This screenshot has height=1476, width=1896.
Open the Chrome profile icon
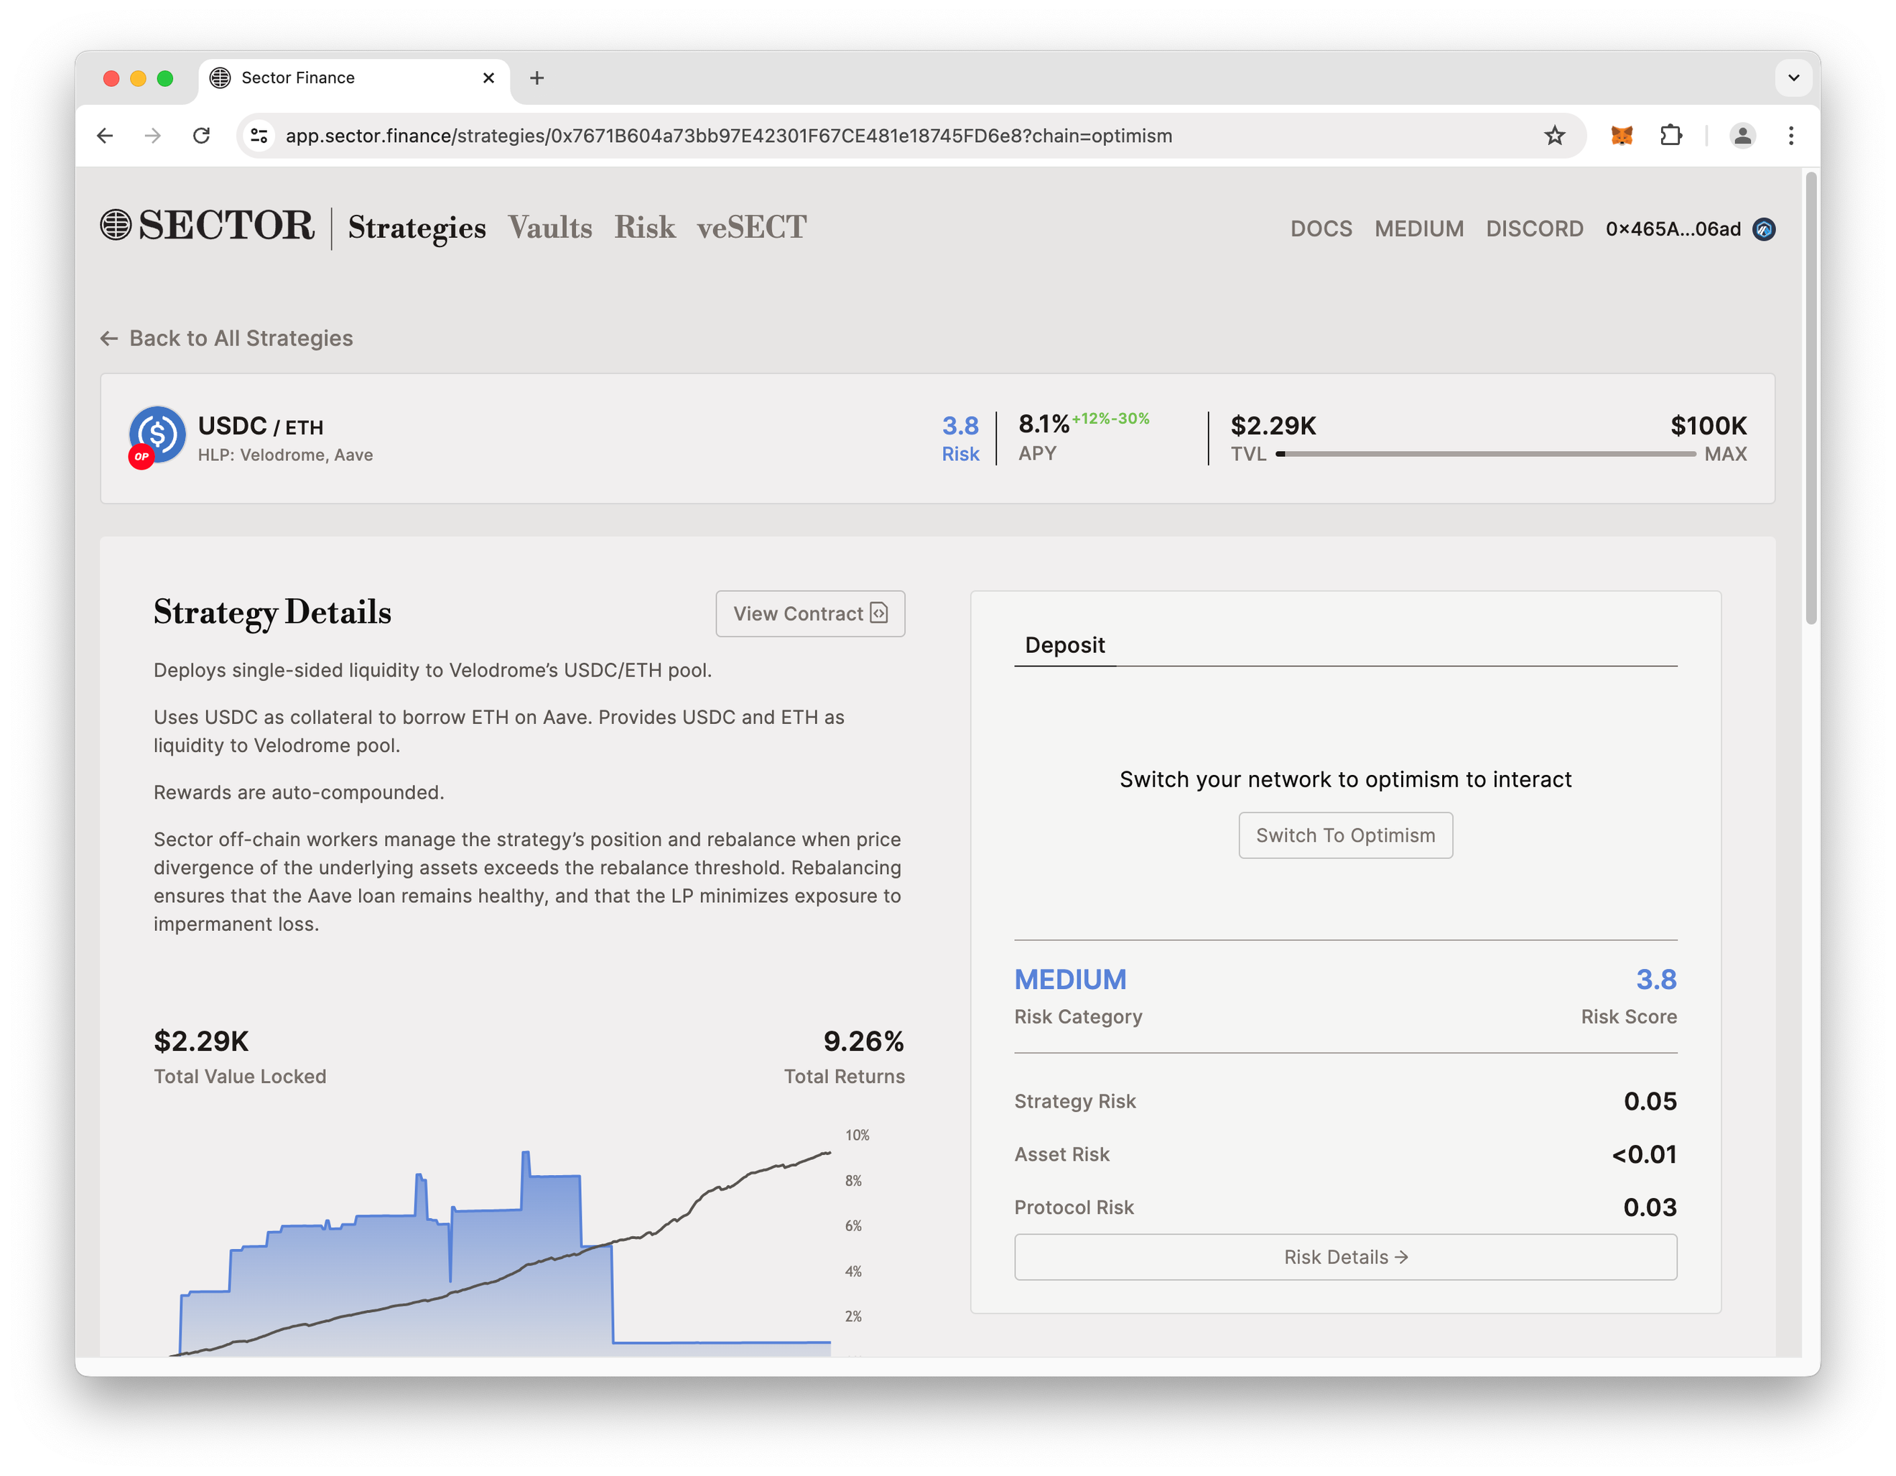coord(1742,136)
